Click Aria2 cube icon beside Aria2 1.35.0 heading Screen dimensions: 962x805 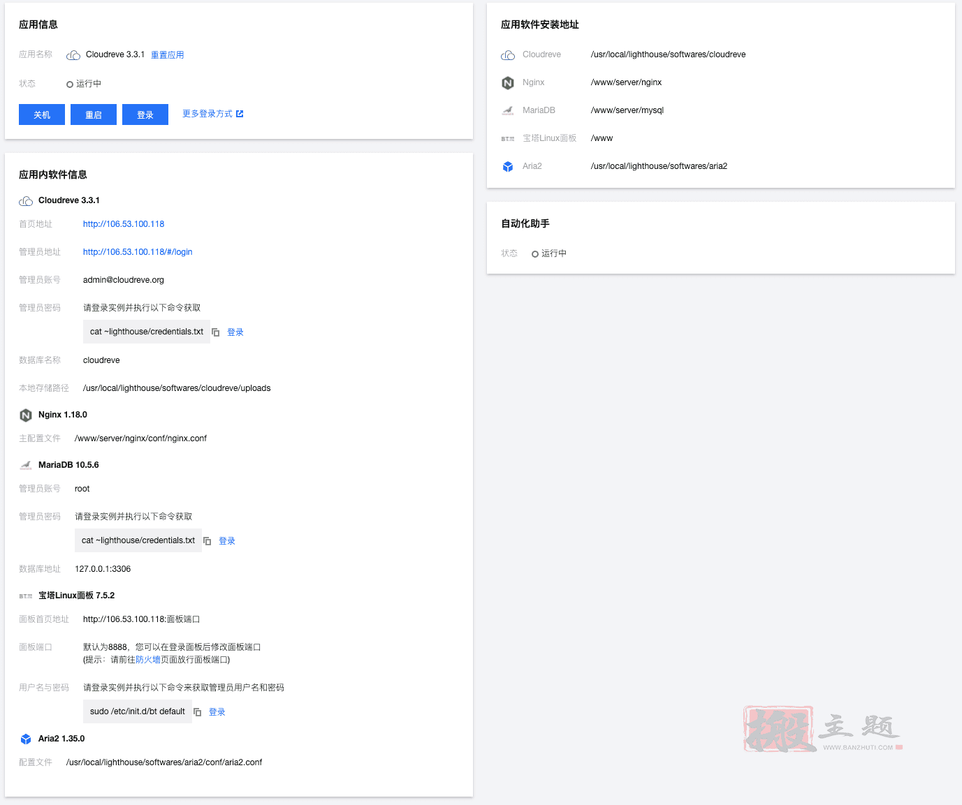click(26, 739)
